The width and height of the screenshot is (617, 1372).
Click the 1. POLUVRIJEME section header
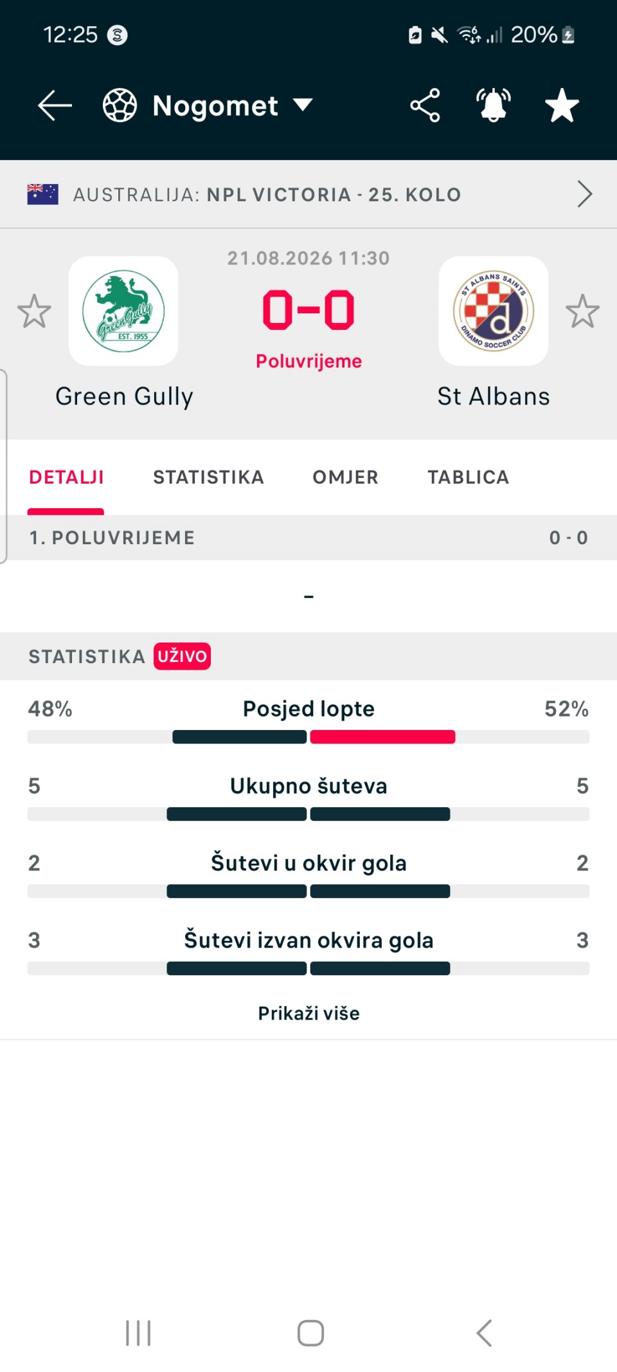pos(308,538)
